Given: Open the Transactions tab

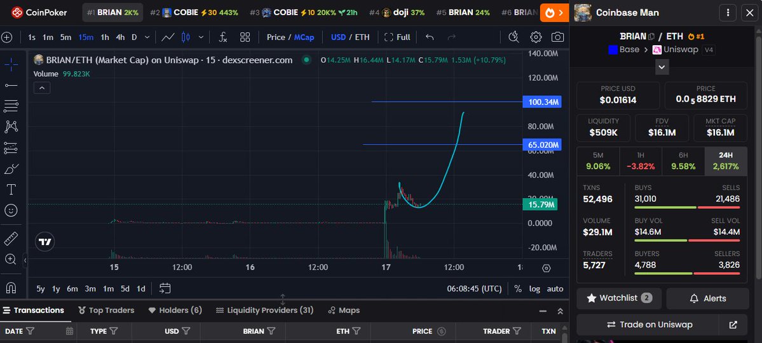Looking at the screenshot, I should [34, 310].
